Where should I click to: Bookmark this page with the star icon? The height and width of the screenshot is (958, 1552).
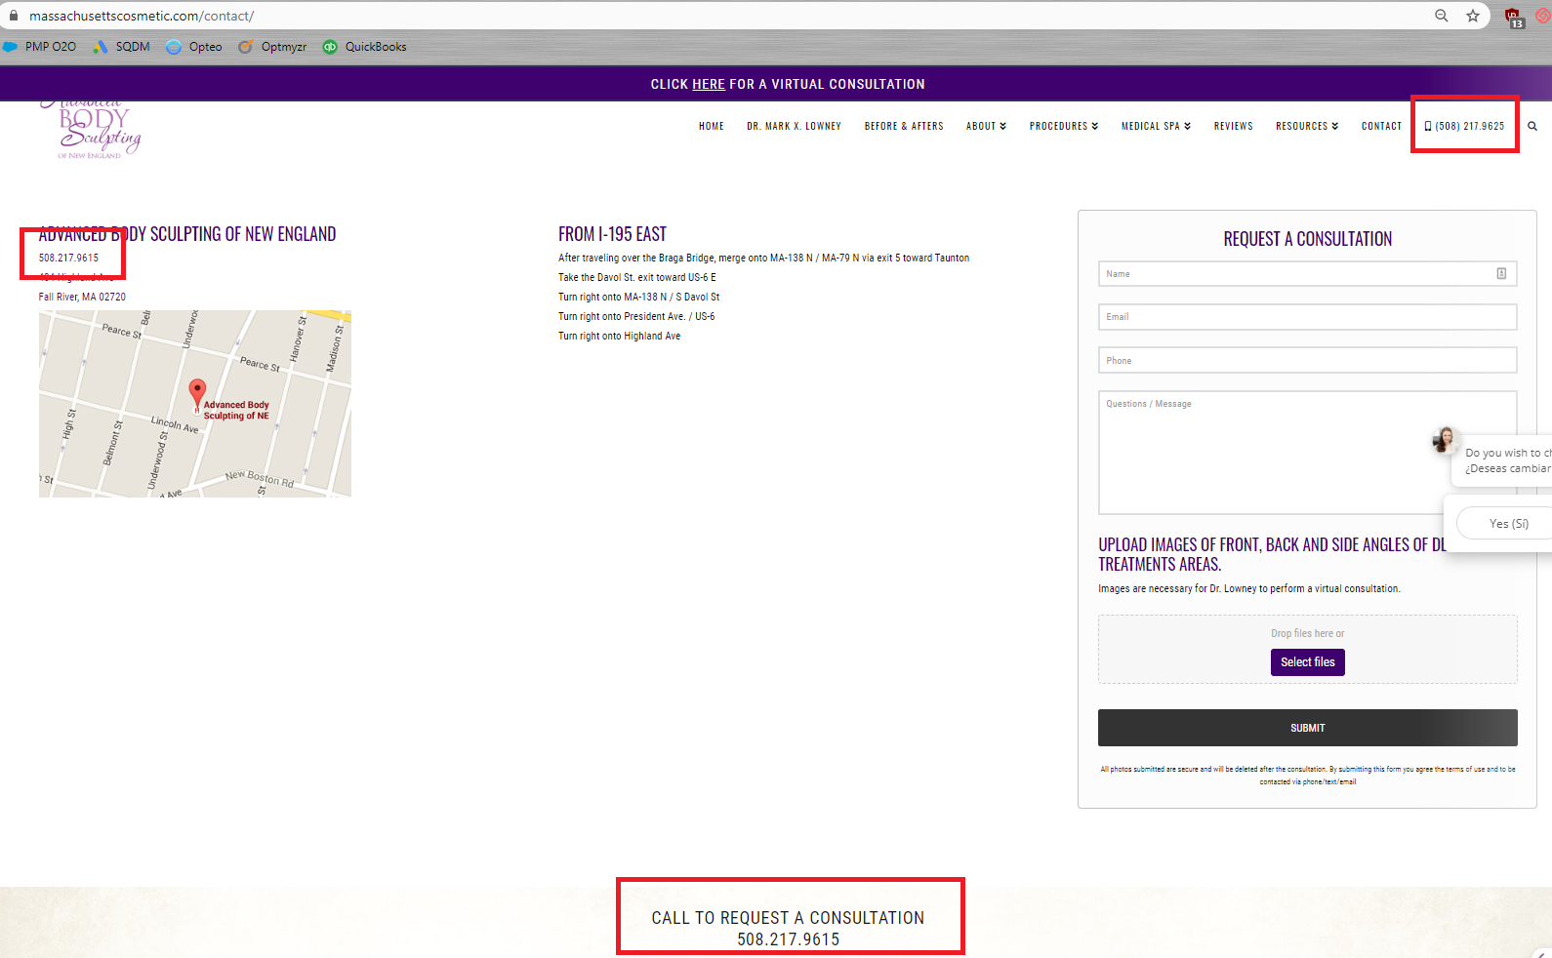coord(1473,16)
